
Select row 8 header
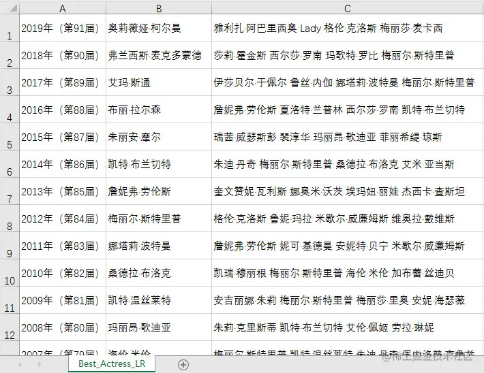click(10, 218)
